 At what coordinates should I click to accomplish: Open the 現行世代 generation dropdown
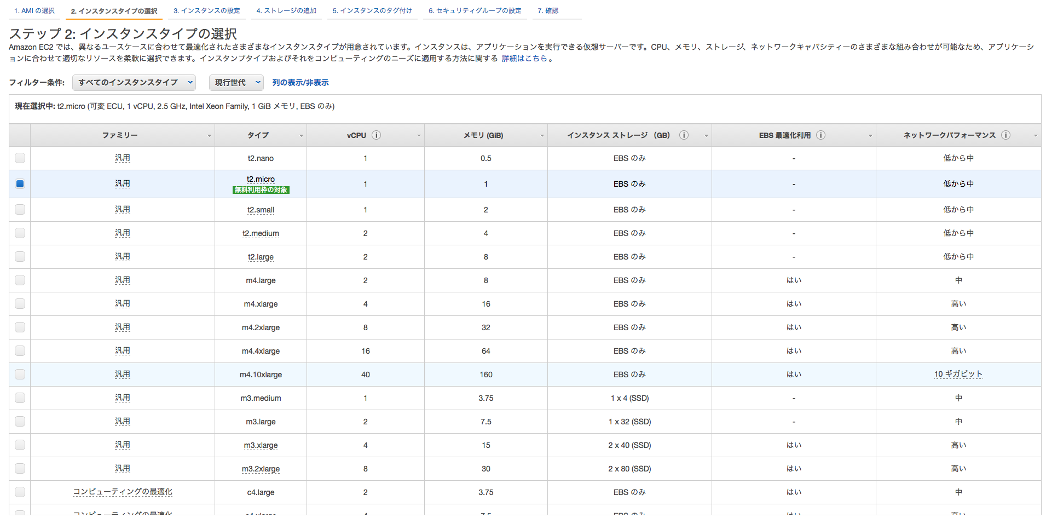[236, 82]
